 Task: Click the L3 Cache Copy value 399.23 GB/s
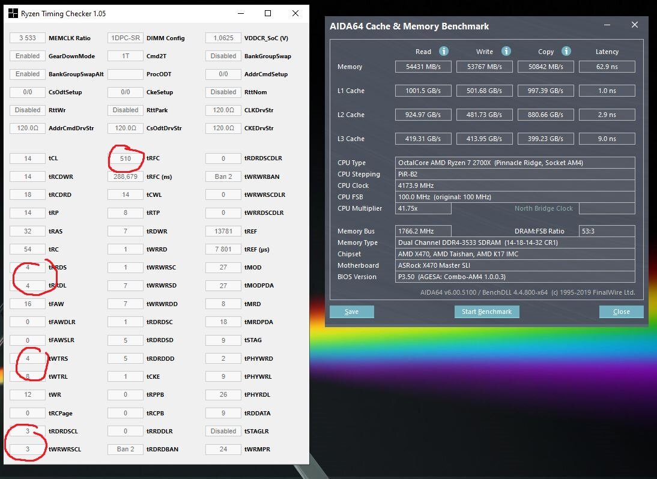click(x=545, y=139)
